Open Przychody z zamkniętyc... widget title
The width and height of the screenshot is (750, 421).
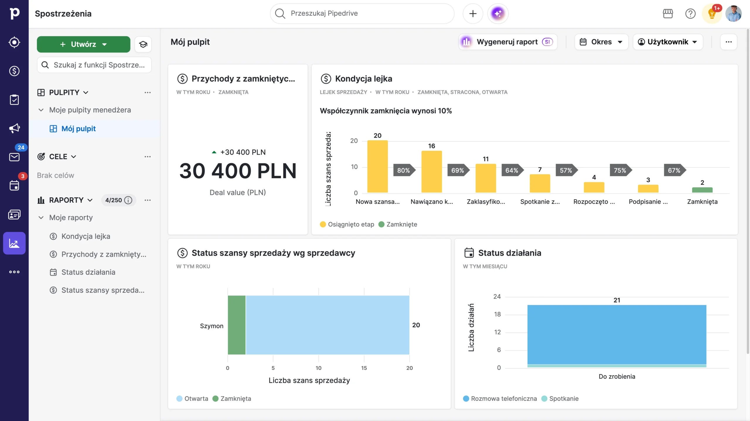(243, 79)
